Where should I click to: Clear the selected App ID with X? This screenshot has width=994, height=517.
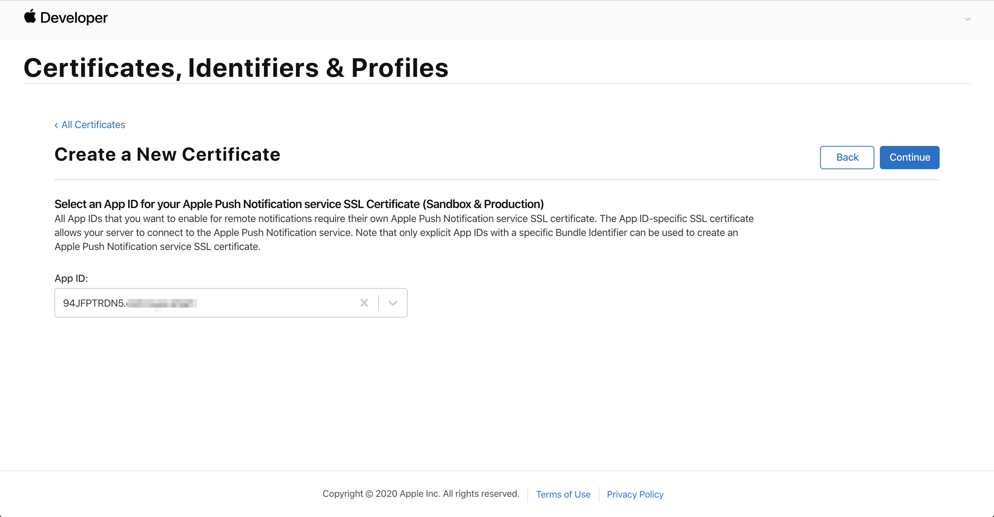coord(364,303)
